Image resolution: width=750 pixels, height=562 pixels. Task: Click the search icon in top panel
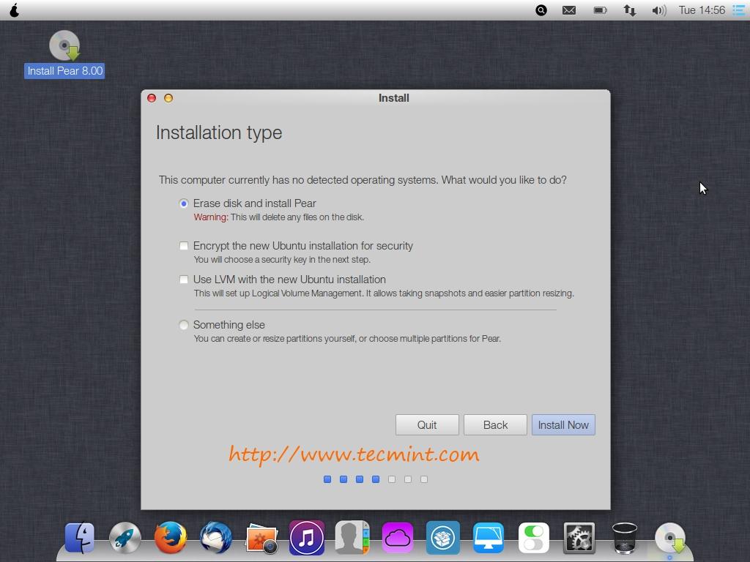[541, 10]
